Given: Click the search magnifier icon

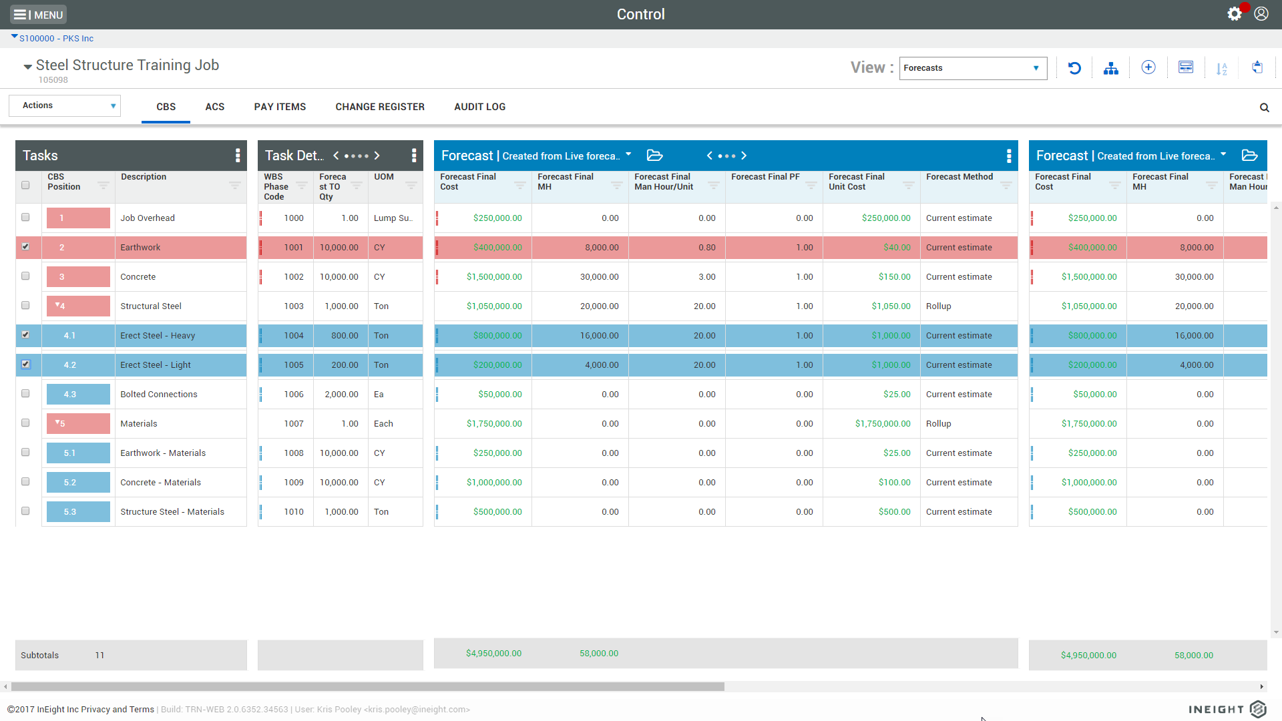Looking at the screenshot, I should (x=1264, y=107).
